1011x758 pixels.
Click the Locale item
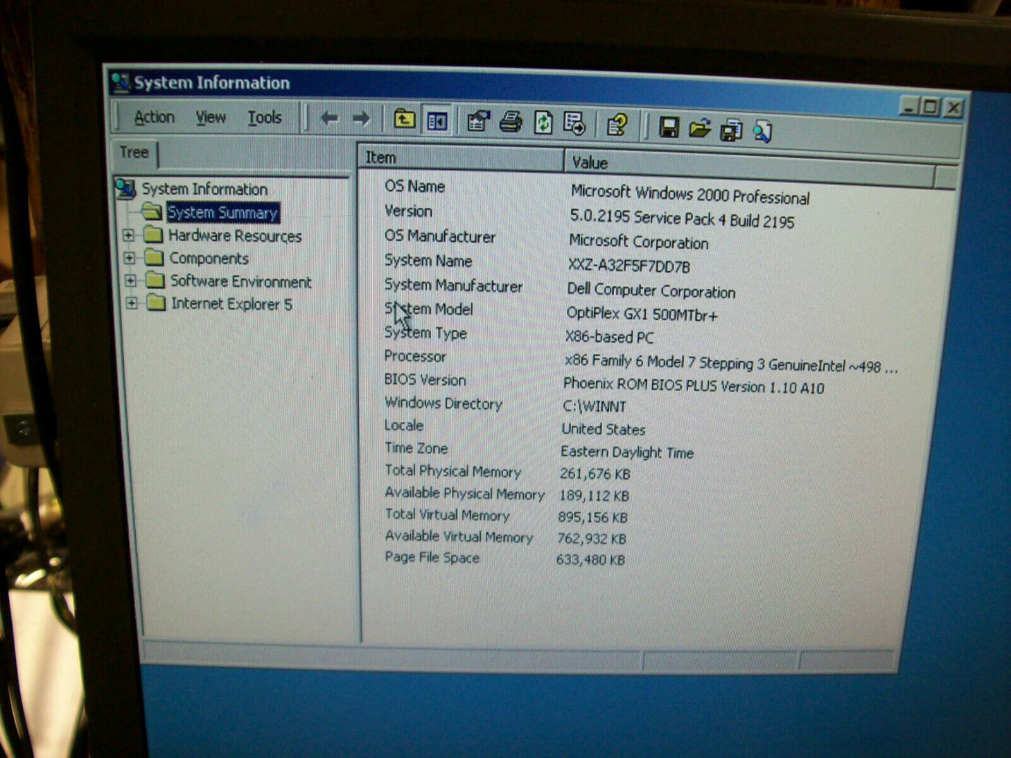[x=404, y=425]
